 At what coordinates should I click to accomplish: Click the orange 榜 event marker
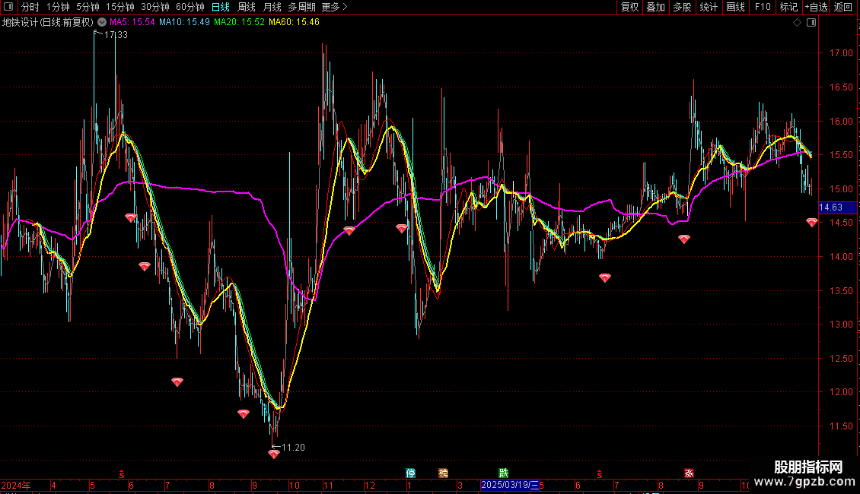coord(443,473)
